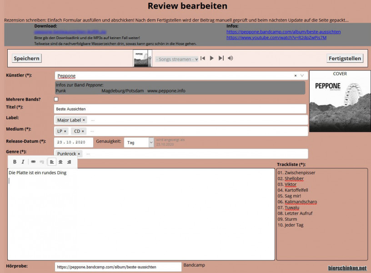This screenshot has height=273, width=371.
Task: Click track 07. Tuwalu
Action: click(288, 207)
